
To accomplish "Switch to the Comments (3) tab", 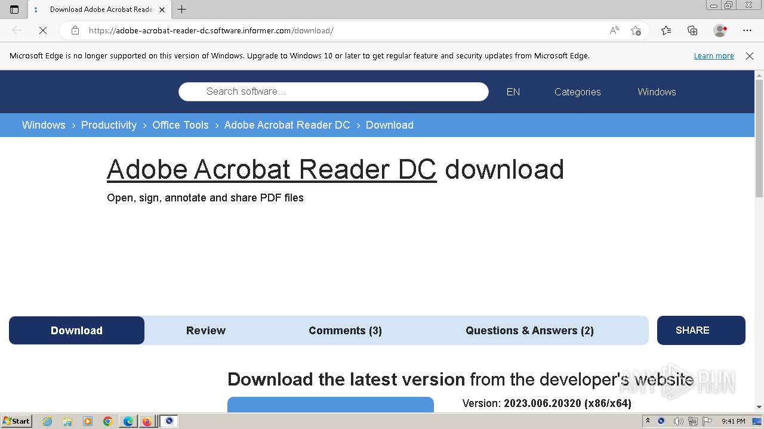I will click(x=345, y=331).
